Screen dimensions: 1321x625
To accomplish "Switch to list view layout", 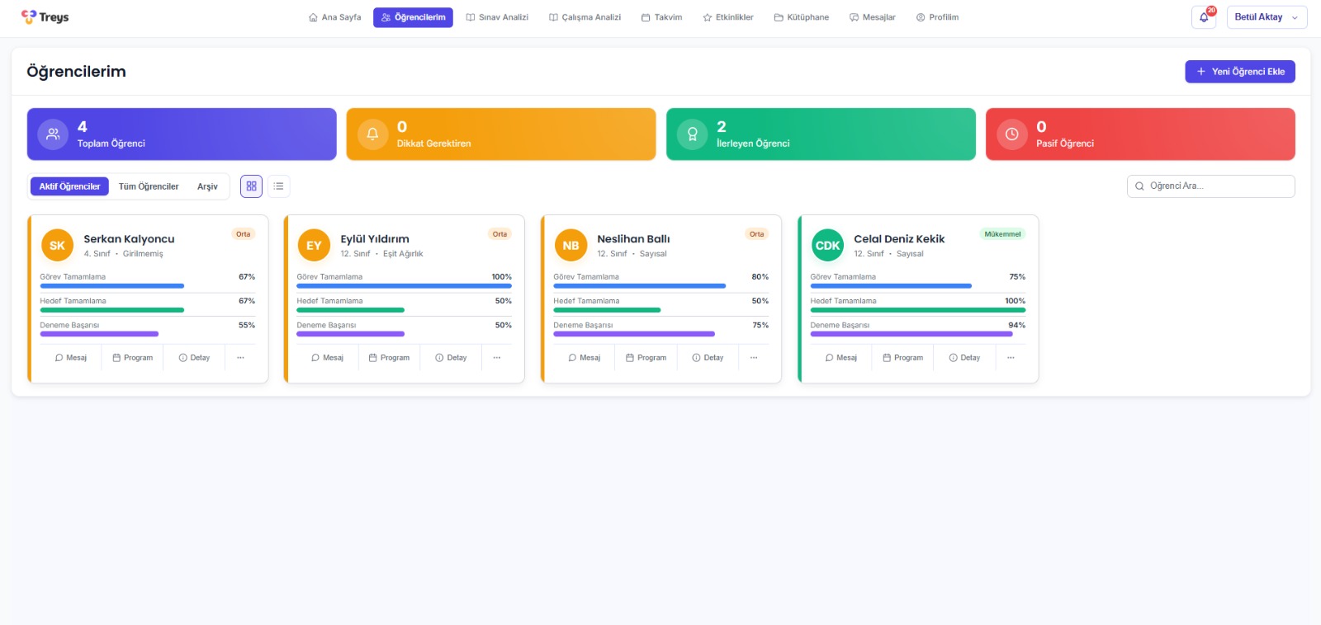I will [279, 186].
